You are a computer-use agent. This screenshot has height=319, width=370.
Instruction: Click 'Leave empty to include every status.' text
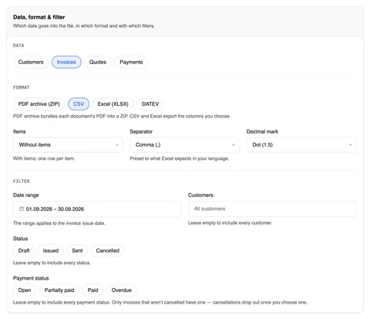[x=52, y=263]
